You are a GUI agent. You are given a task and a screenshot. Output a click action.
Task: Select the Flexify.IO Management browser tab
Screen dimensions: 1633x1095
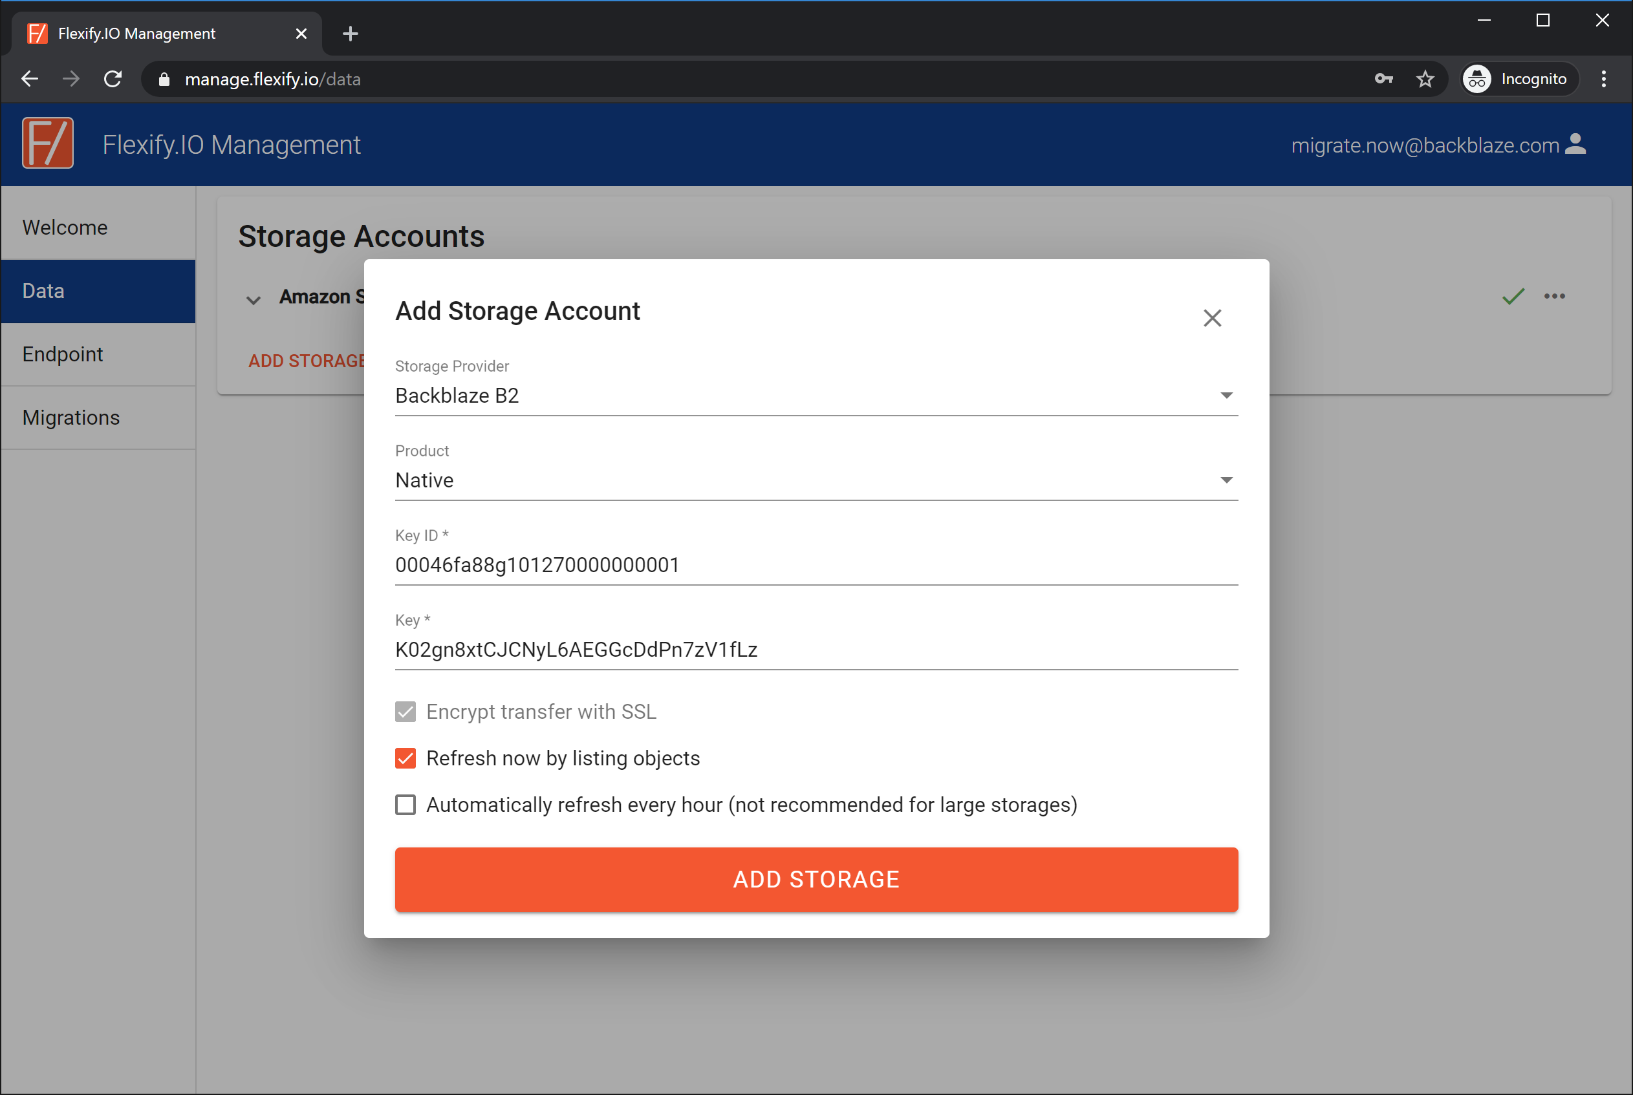click(x=166, y=34)
